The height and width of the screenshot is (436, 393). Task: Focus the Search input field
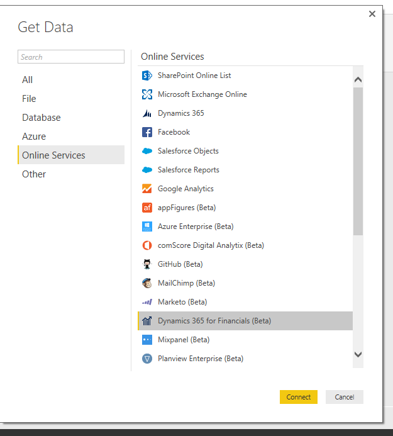click(x=71, y=57)
